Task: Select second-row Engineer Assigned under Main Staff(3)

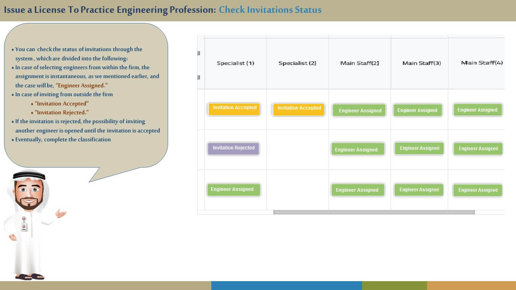Action: pyautogui.click(x=419, y=148)
